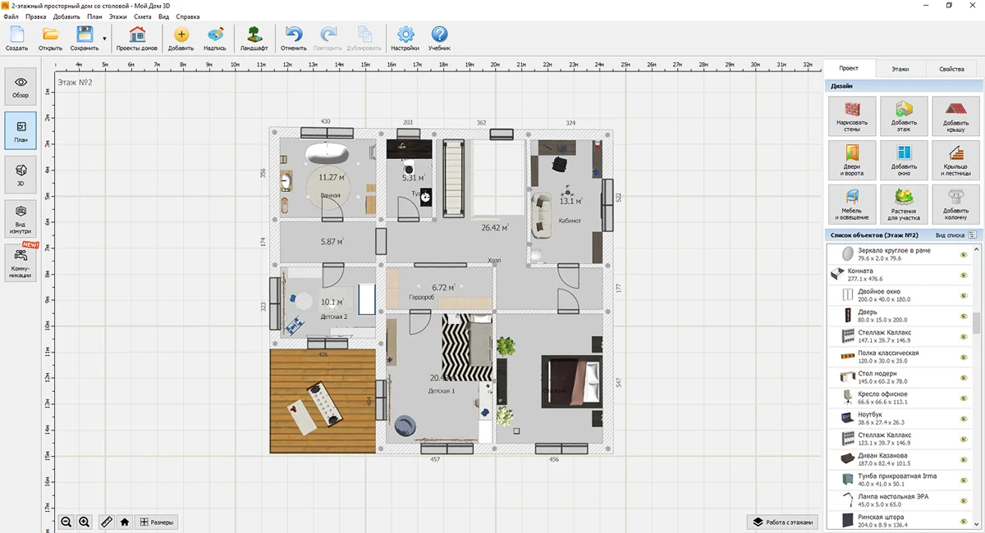
Task: Hide Диван Казанова with its eye icon
Action: [964, 459]
